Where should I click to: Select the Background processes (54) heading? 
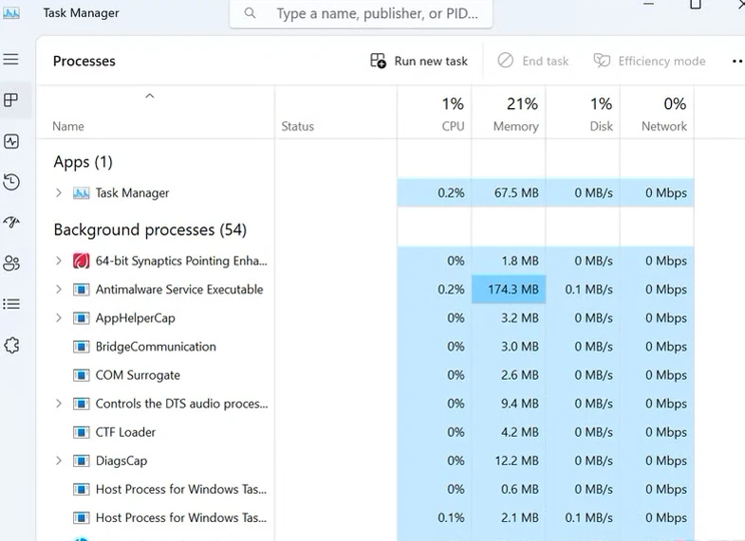coord(150,230)
